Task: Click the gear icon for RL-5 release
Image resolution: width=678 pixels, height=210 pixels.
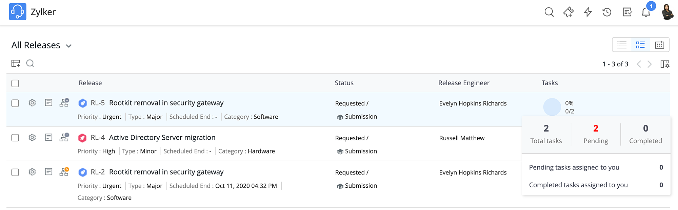Action: coord(32,103)
